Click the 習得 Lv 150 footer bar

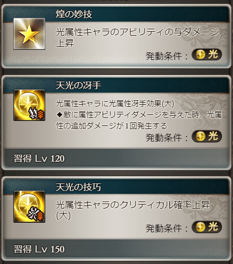pos(116,249)
